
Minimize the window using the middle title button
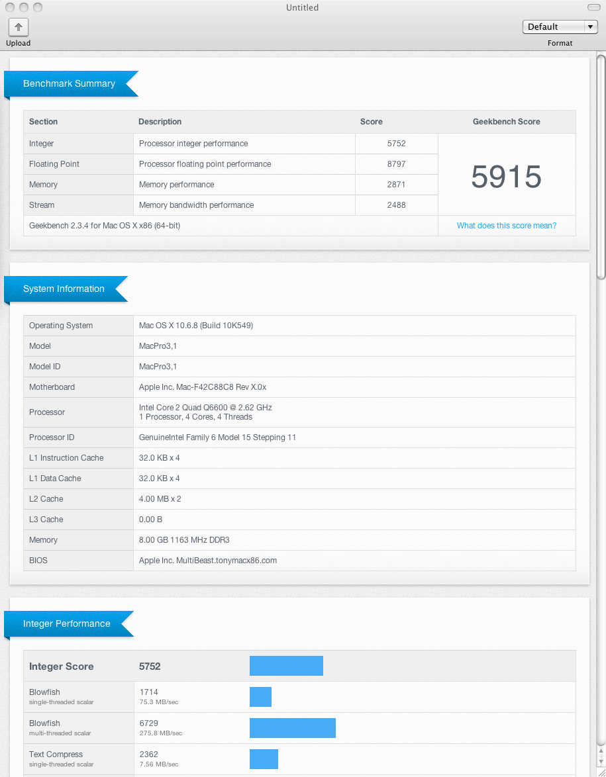tap(23, 7)
